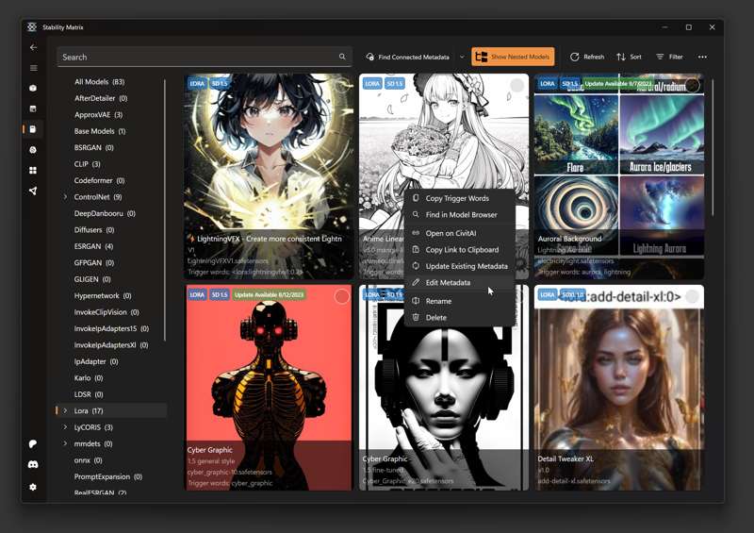Open Settings gear at sidebar bottom
Screen dimensions: 754x533
[x=33, y=487]
